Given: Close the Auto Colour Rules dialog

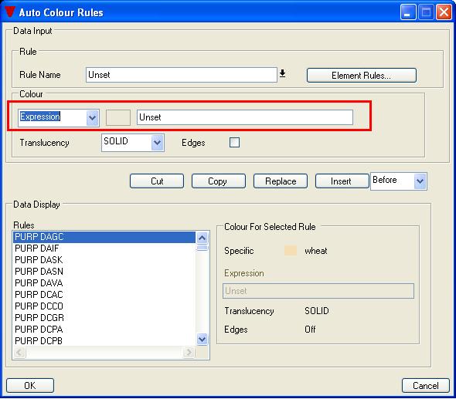Looking at the screenshot, I should point(444,12).
